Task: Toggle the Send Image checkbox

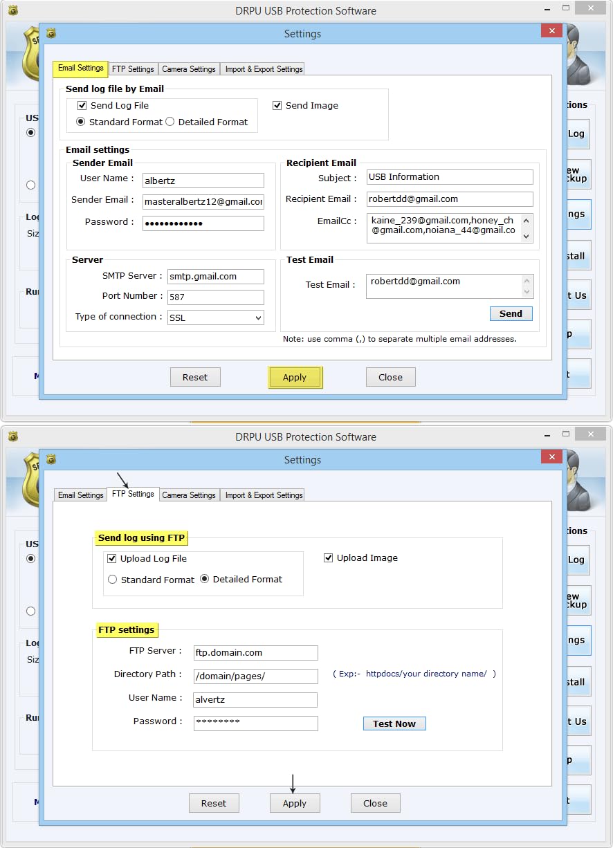Action: point(277,106)
